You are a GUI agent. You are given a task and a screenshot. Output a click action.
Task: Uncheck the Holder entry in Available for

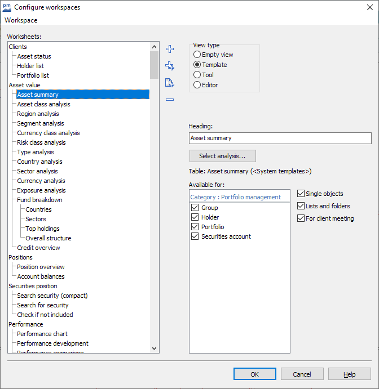click(x=195, y=217)
